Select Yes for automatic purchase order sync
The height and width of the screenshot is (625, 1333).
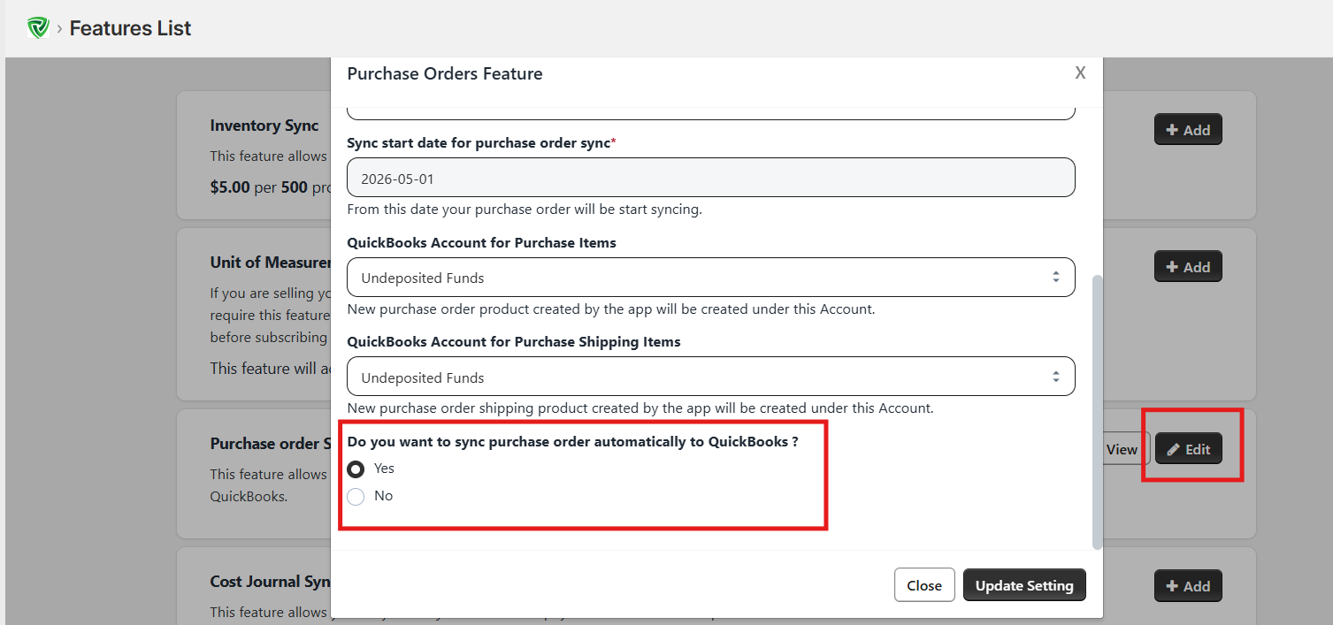[x=356, y=469]
